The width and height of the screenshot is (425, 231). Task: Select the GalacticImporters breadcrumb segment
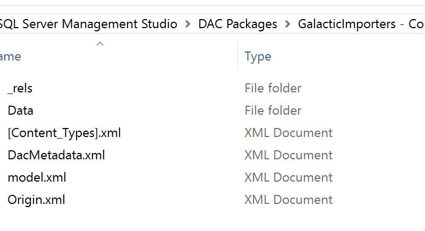357,24
